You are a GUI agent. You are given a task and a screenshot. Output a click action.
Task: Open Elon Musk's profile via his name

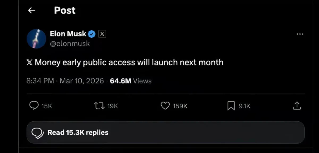click(68, 34)
